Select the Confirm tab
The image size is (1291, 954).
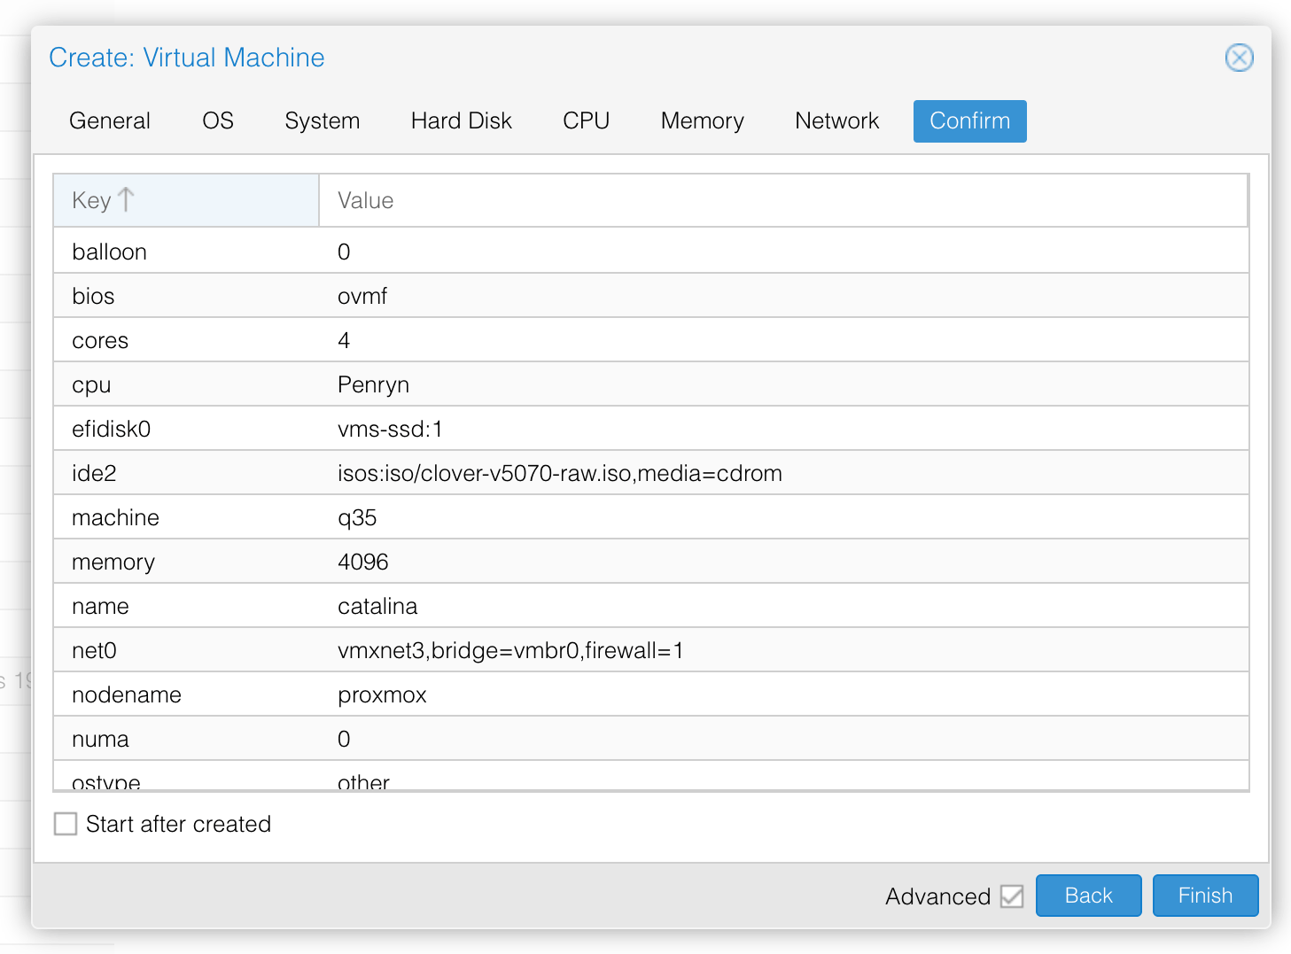(969, 121)
